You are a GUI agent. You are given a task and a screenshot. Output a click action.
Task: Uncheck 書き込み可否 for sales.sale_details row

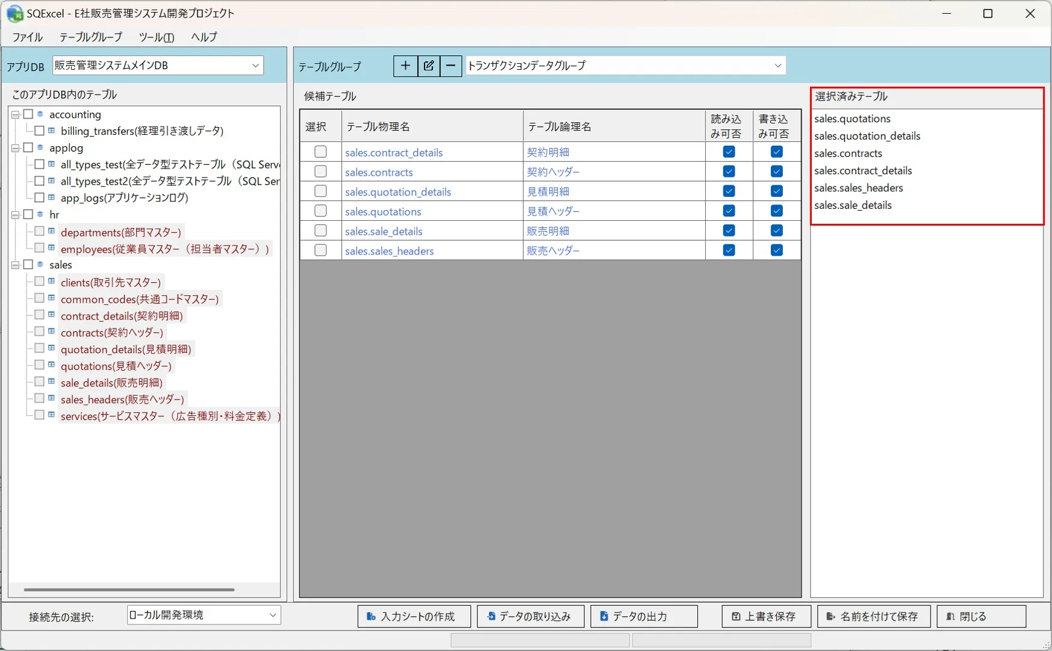pyautogui.click(x=777, y=230)
